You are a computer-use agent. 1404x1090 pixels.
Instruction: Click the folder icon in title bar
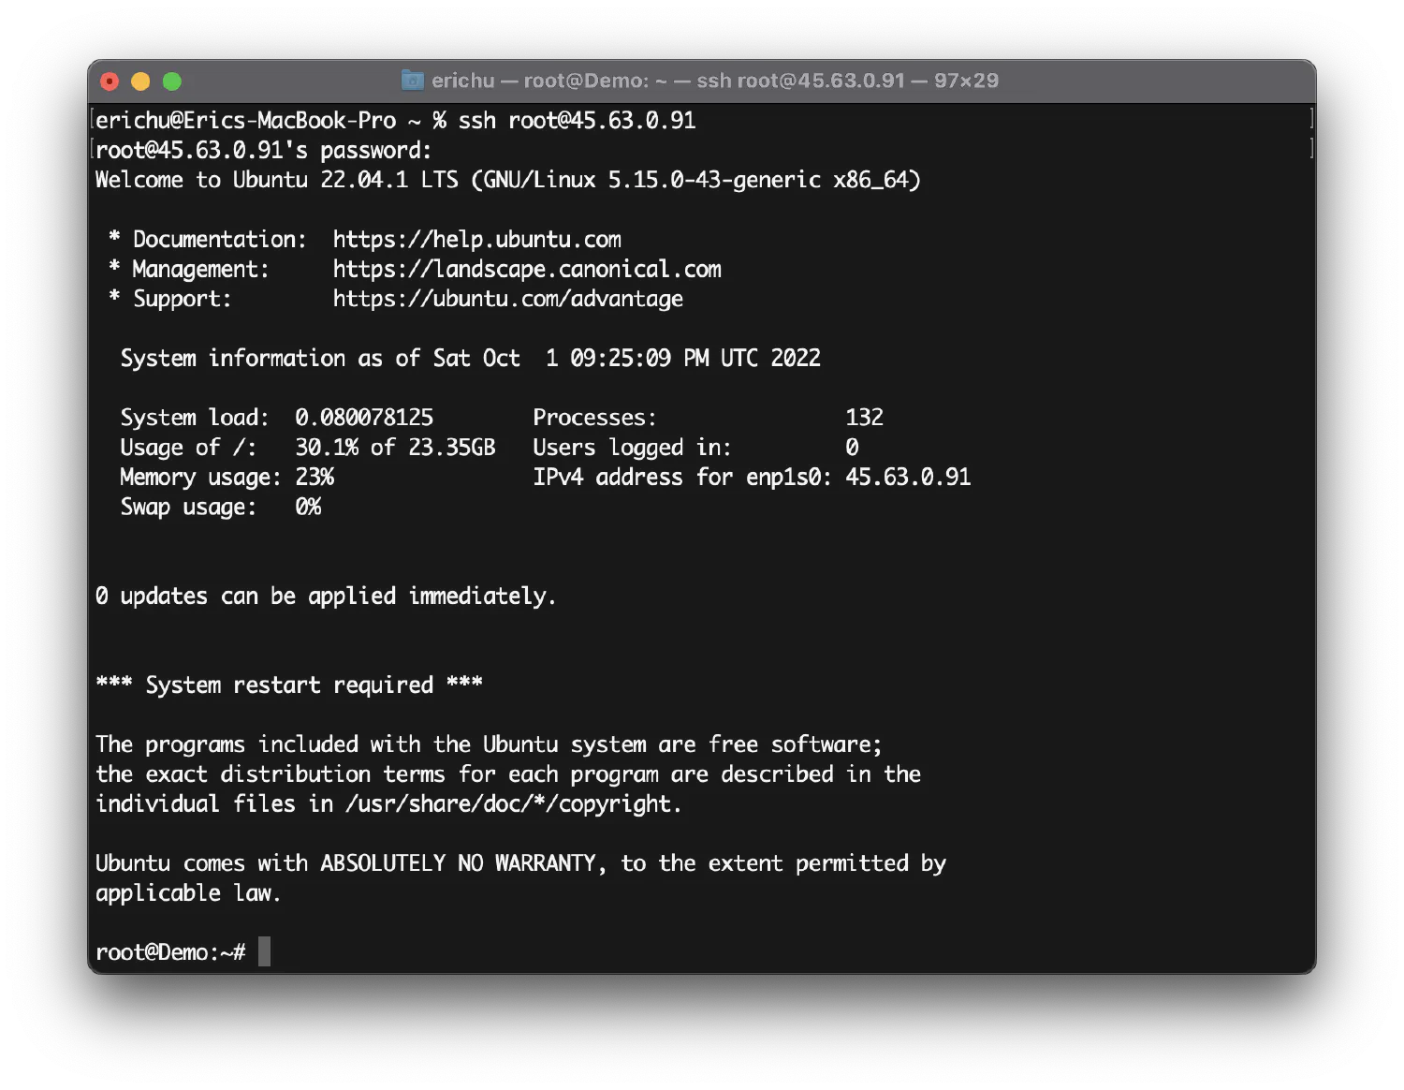(413, 81)
